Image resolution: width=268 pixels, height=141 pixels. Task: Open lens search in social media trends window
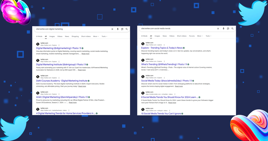point(228,29)
